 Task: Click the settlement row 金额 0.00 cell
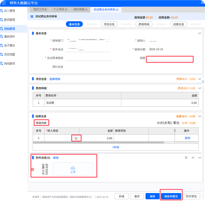pos(96,138)
